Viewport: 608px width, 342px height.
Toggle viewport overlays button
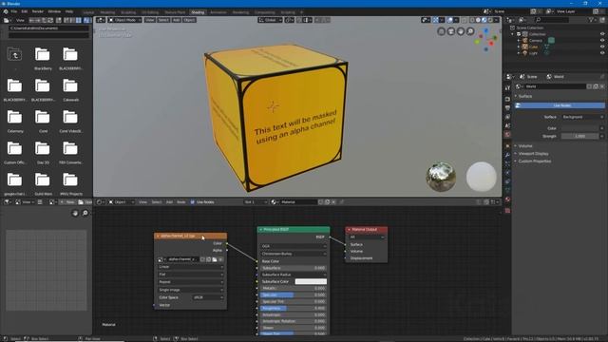click(x=449, y=20)
